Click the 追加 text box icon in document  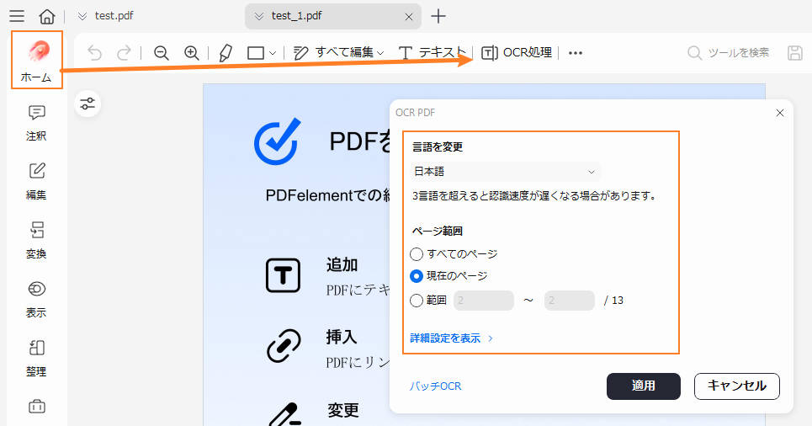[x=283, y=275]
